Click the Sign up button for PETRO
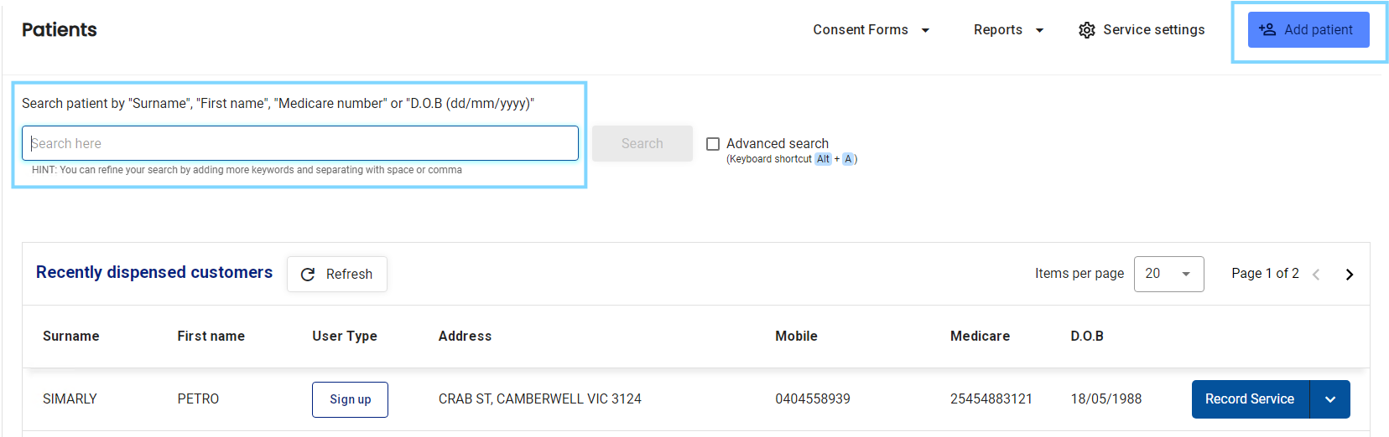Image resolution: width=1389 pixels, height=437 pixels. [x=350, y=399]
